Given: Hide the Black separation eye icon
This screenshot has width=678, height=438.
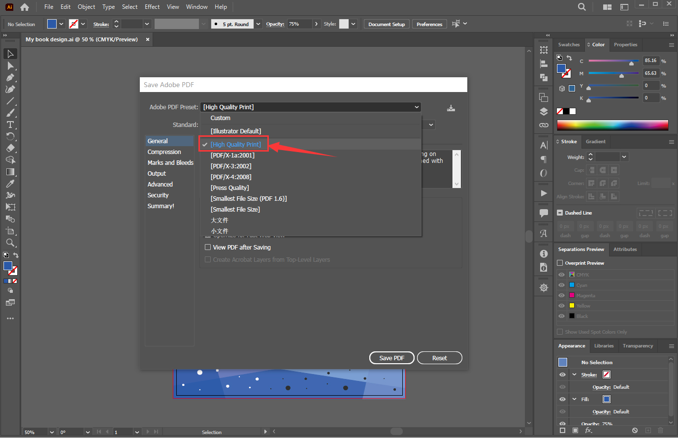Looking at the screenshot, I should 561,316.
